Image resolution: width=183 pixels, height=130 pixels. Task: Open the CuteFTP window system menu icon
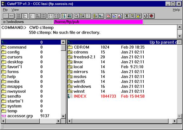[4, 4]
